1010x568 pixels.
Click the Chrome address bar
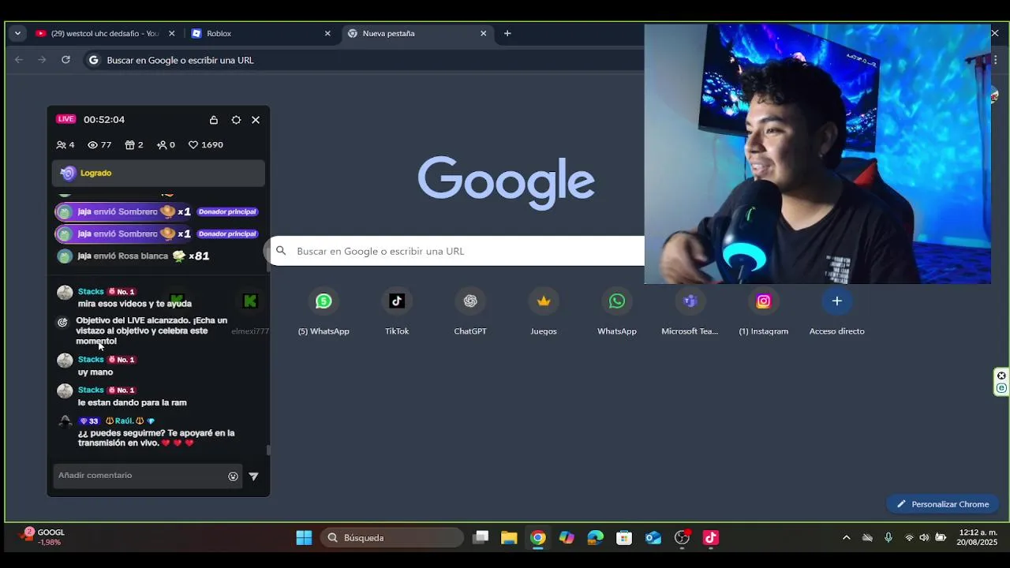pyautogui.click(x=363, y=60)
